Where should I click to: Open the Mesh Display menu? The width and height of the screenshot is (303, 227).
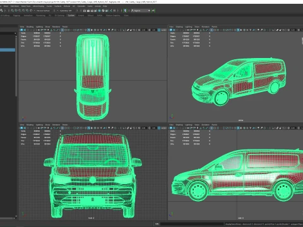tap(39, 6)
